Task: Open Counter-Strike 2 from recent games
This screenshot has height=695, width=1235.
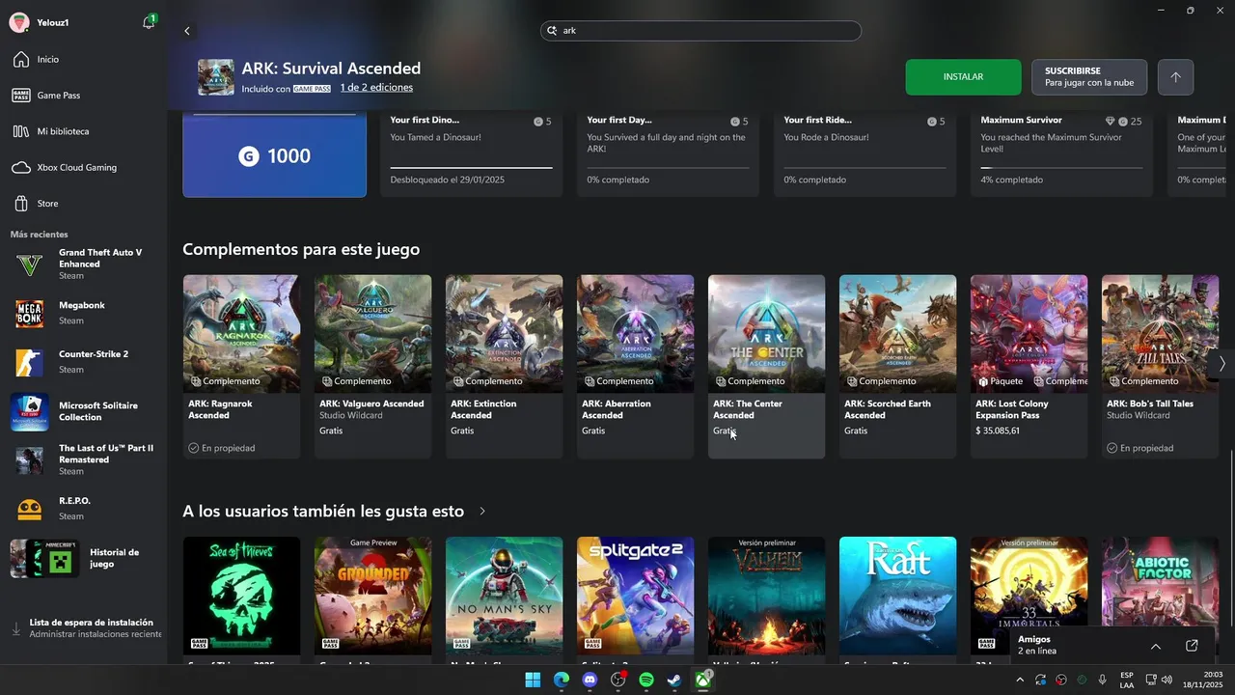Action: click(x=84, y=362)
